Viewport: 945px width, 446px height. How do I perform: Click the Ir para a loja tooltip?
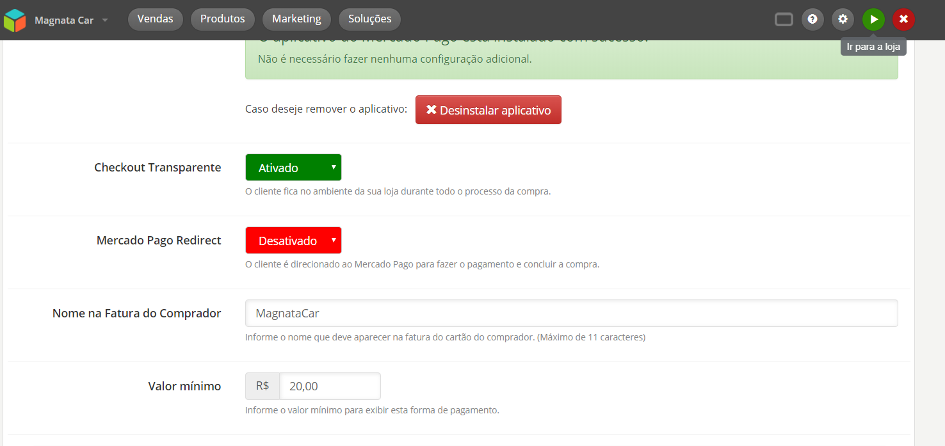pyautogui.click(x=873, y=47)
